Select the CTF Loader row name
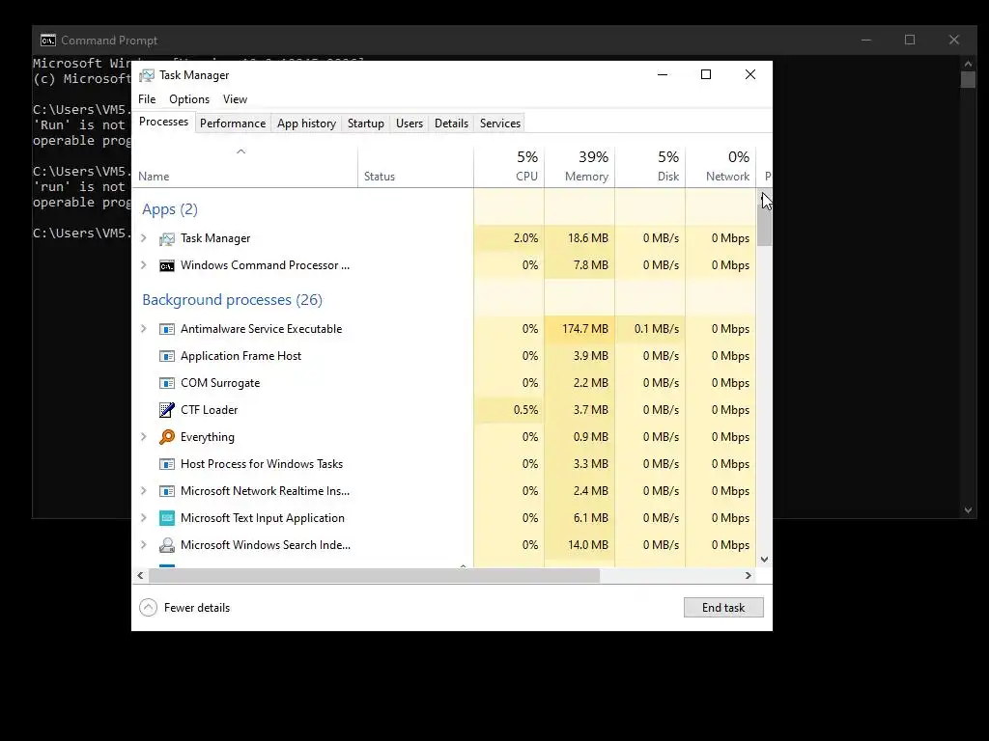This screenshot has height=741, width=989. (209, 410)
